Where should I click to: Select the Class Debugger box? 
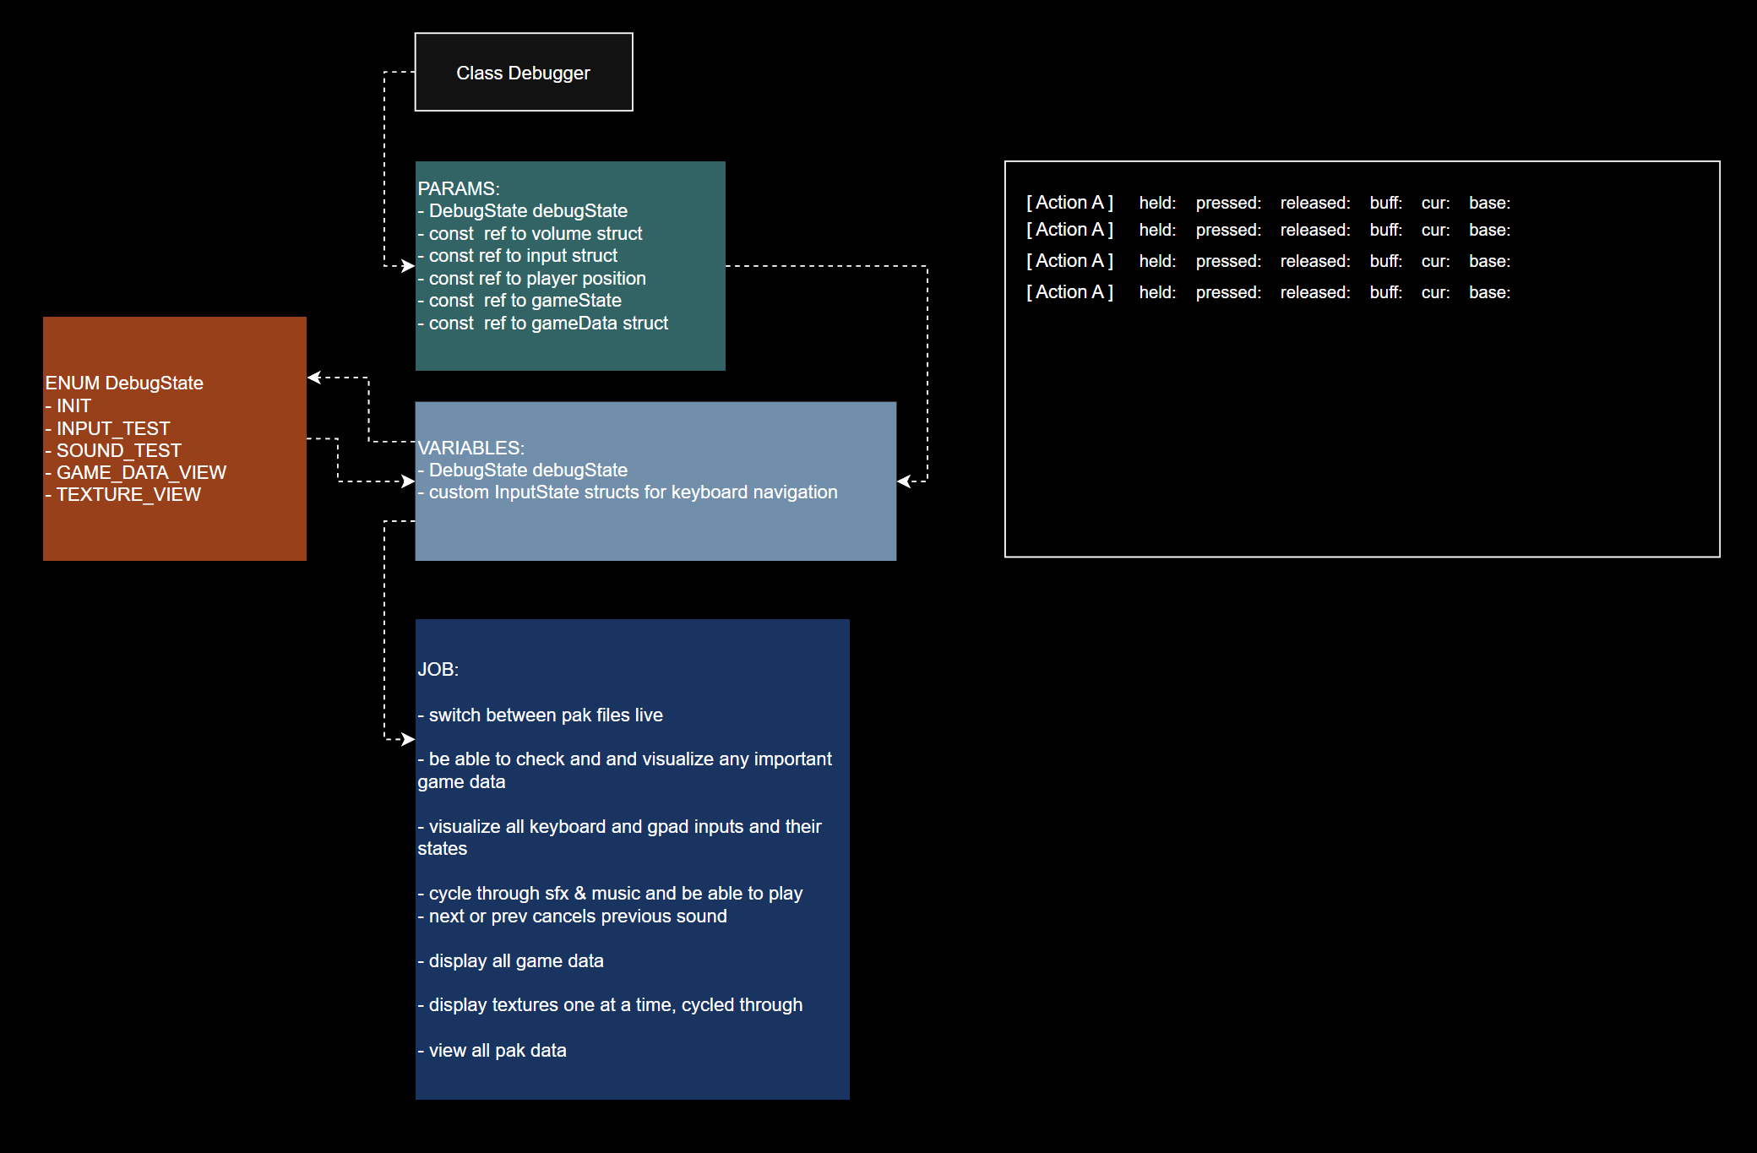[524, 72]
